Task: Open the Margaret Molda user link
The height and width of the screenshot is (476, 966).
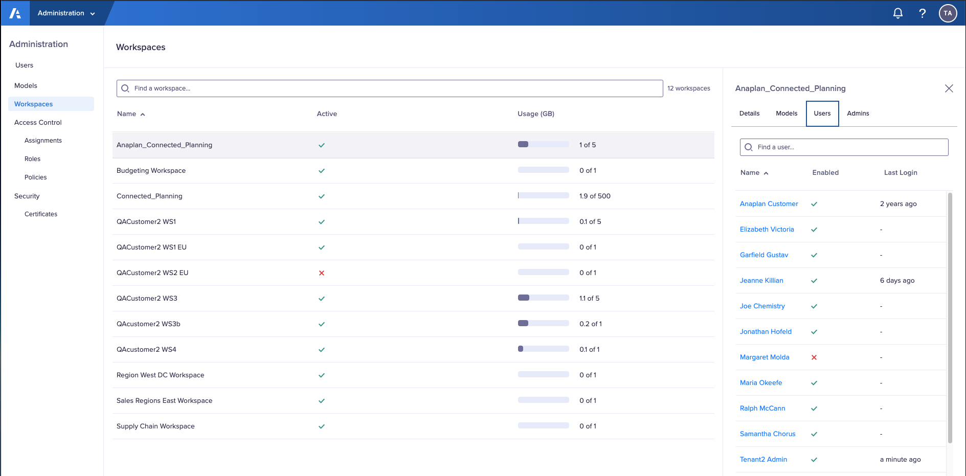Action: (765, 357)
